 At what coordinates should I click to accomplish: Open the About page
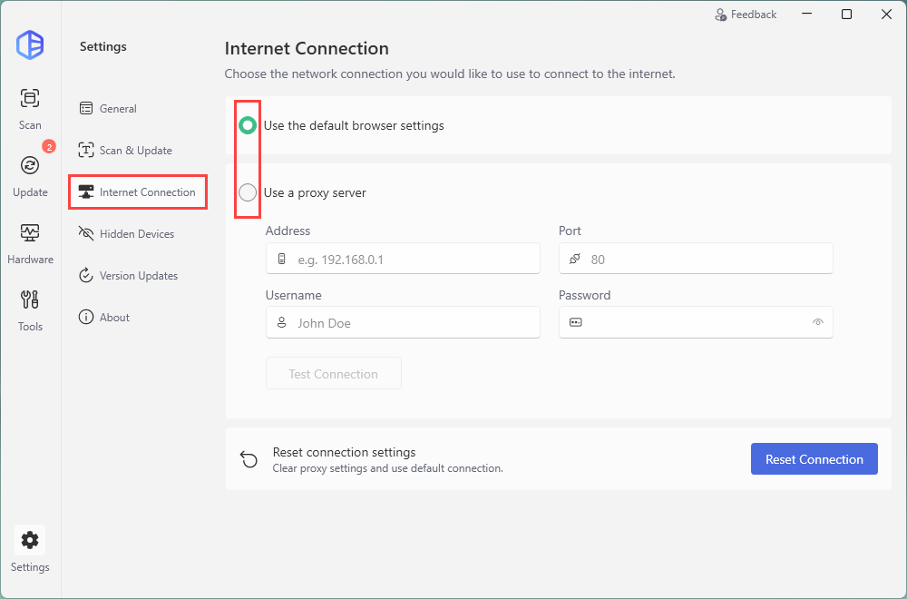tap(114, 318)
